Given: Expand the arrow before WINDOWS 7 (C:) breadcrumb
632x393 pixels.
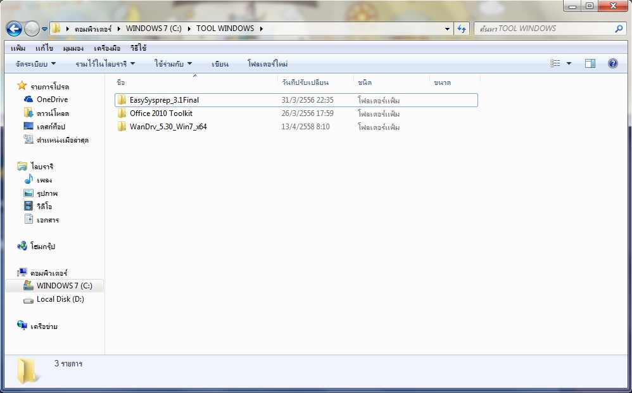Looking at the screenshot, I should pyautogui.click(x=119, y=29).
